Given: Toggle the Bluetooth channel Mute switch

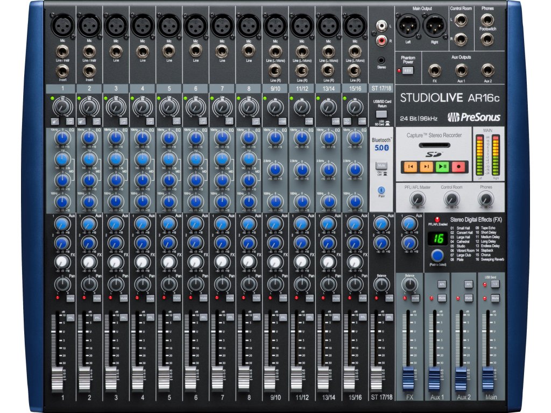Looking at the screenshot, I should [x=382, y=166].
